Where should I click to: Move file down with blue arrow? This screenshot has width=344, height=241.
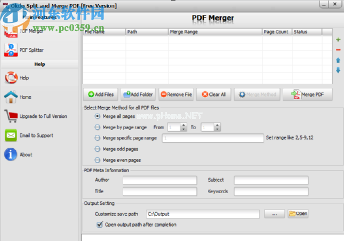(338, 70)
